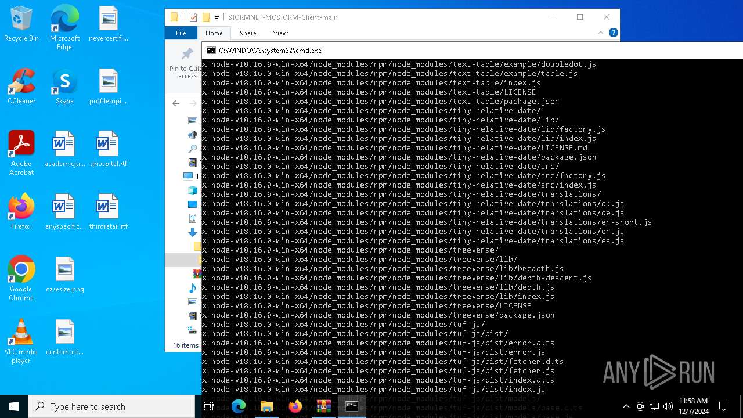Open the taskbar clock and date
743x418 pixels.
click(x=693, y=406)
